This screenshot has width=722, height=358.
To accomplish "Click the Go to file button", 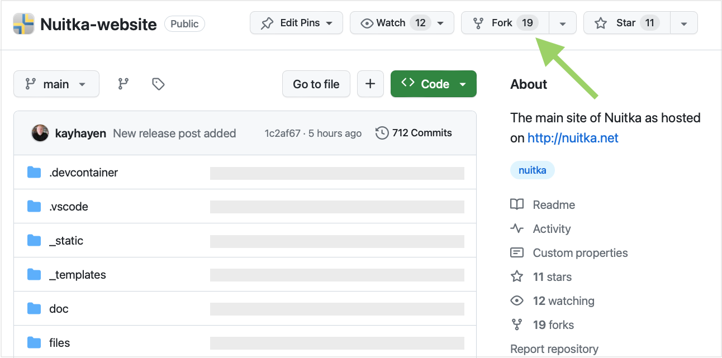I will (316, 84).
